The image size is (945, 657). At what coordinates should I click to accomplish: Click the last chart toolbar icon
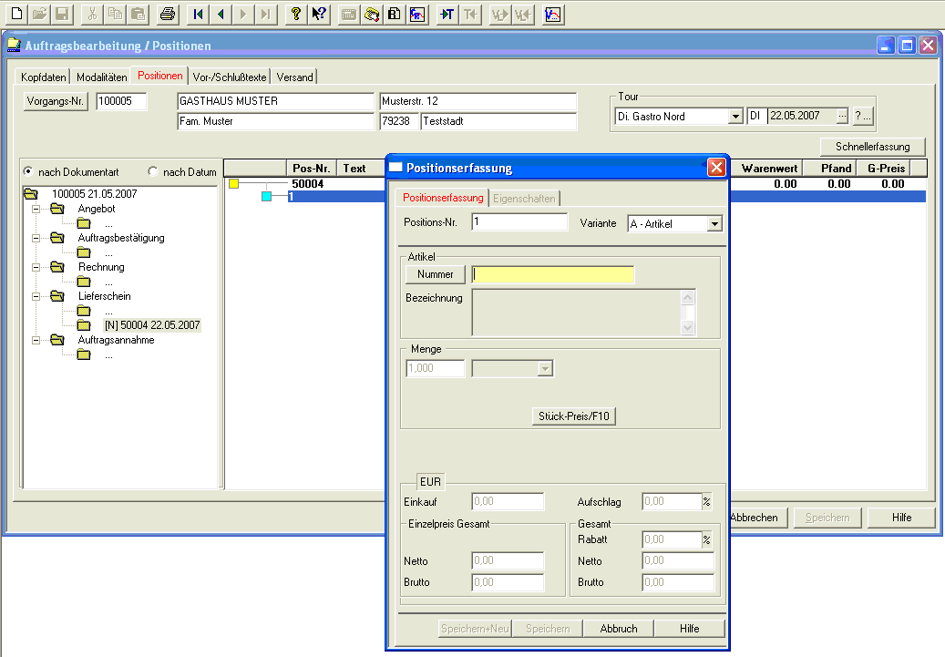pos(552,14)
